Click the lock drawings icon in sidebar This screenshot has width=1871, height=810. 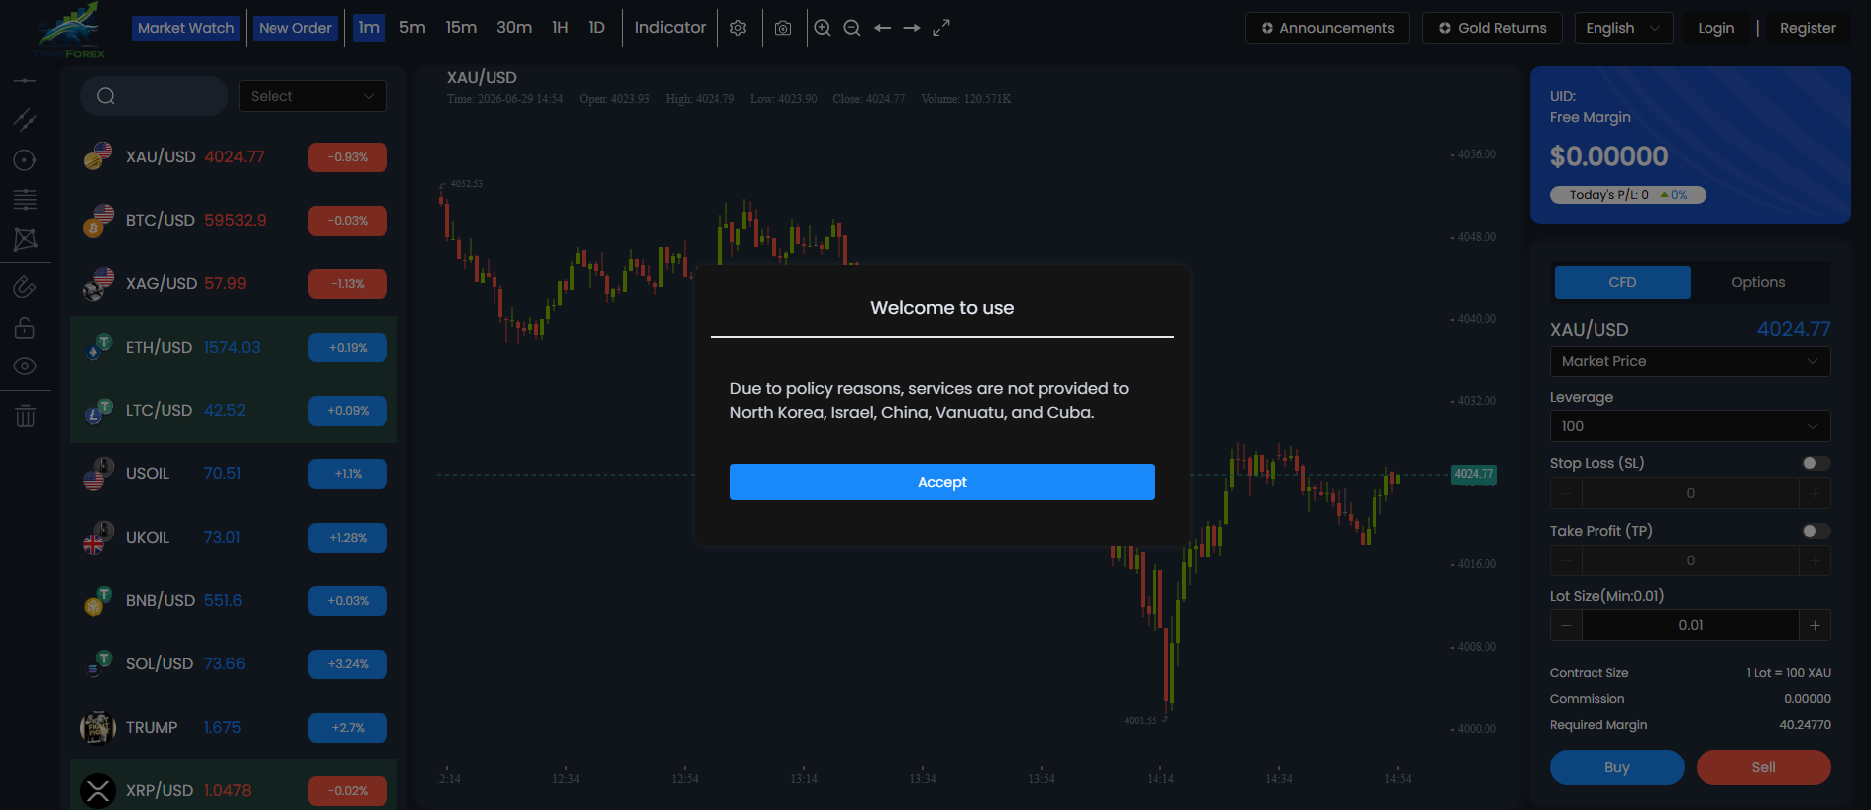point(25,328)
